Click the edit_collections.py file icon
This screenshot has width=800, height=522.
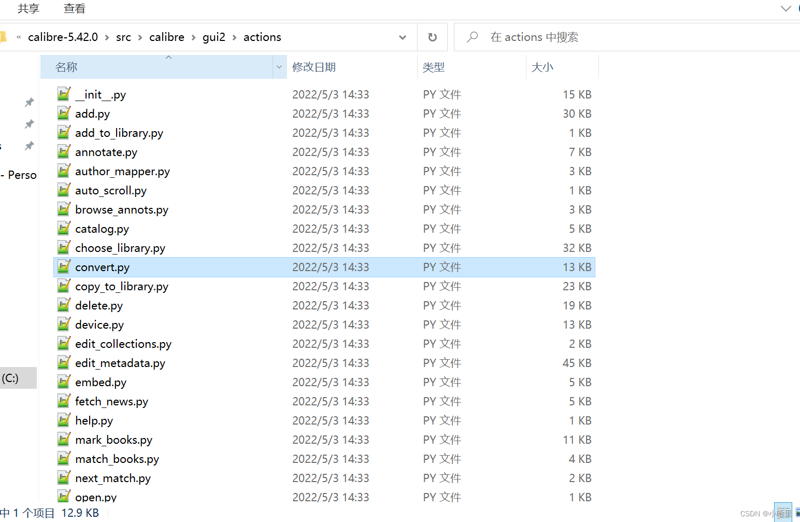tap(64, 343)
